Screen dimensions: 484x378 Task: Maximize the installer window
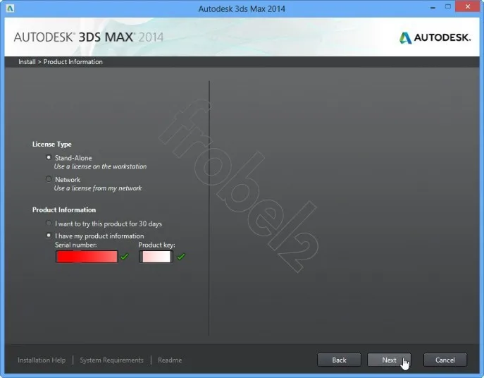448,6
